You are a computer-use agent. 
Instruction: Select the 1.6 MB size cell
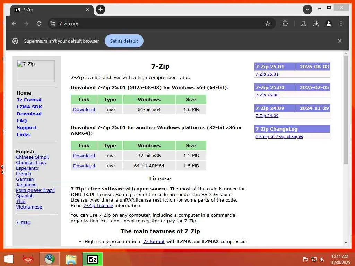tap(191, 110)
